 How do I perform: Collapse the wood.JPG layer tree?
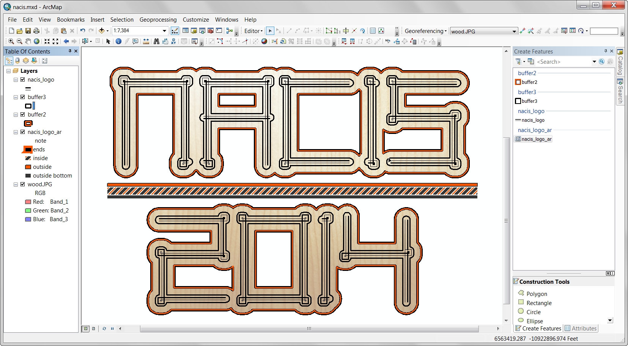click(16, 184)
